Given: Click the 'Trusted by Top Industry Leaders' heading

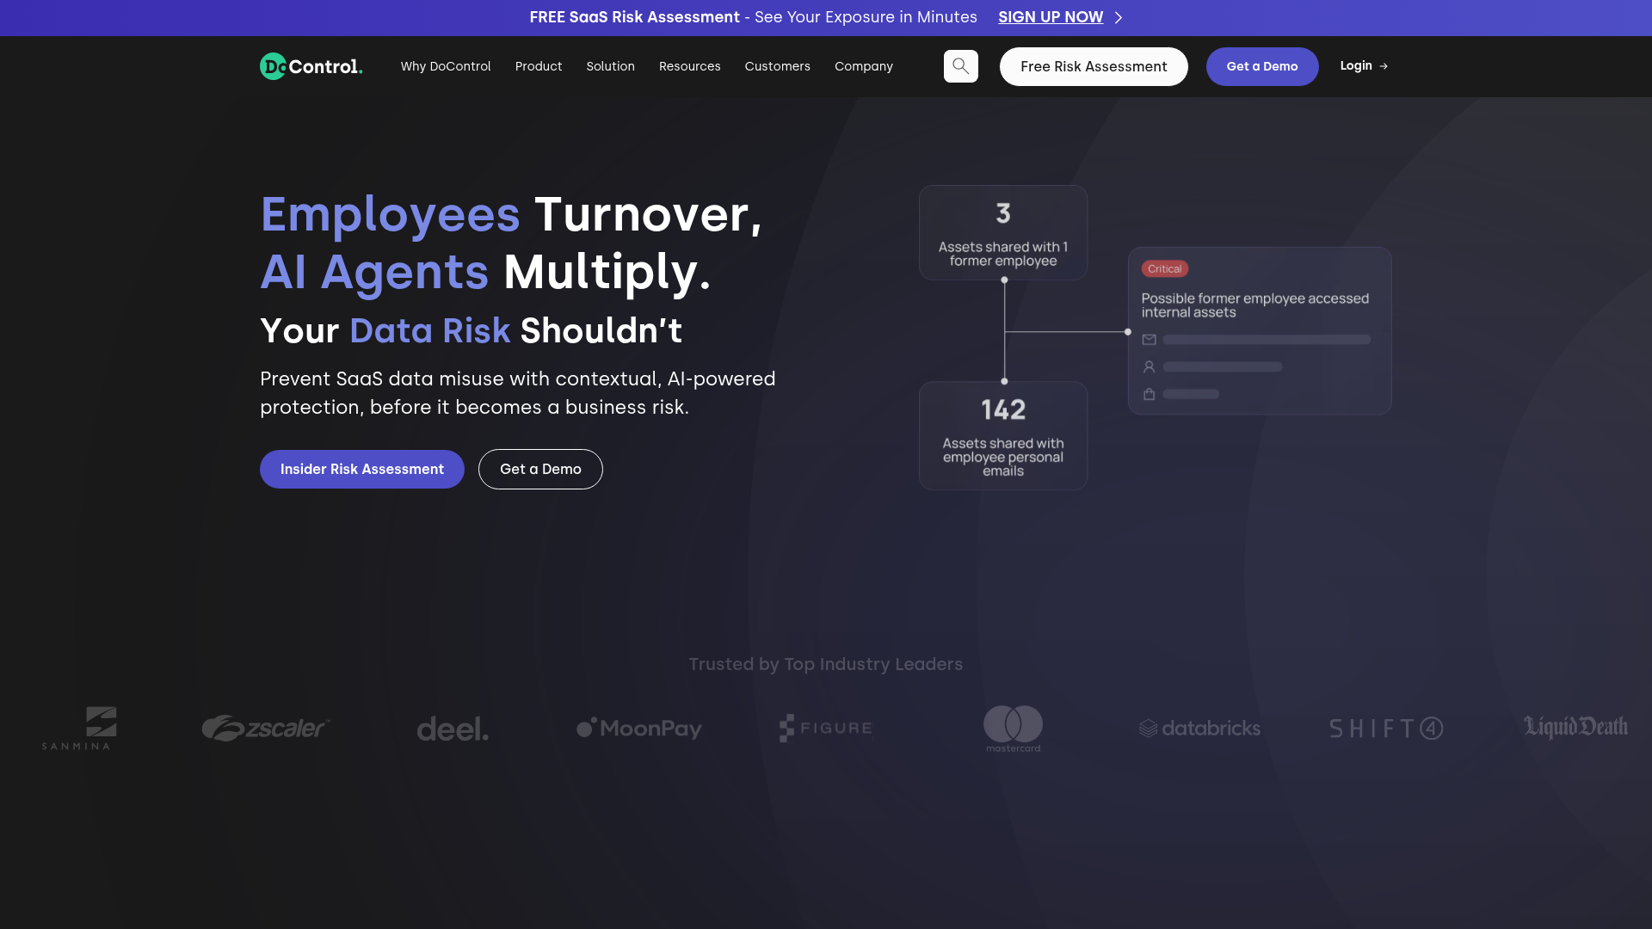Looking at the screenshot, I should pyautogui.click(x=826, y=664).
